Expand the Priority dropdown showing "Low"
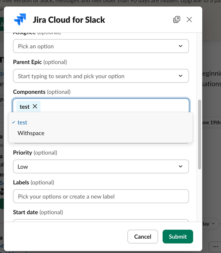 tap(96, 166)
